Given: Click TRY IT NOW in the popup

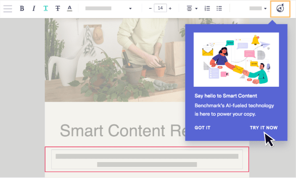Looking at the screenshot, I should pyautogui.click(x=264, y=128).
